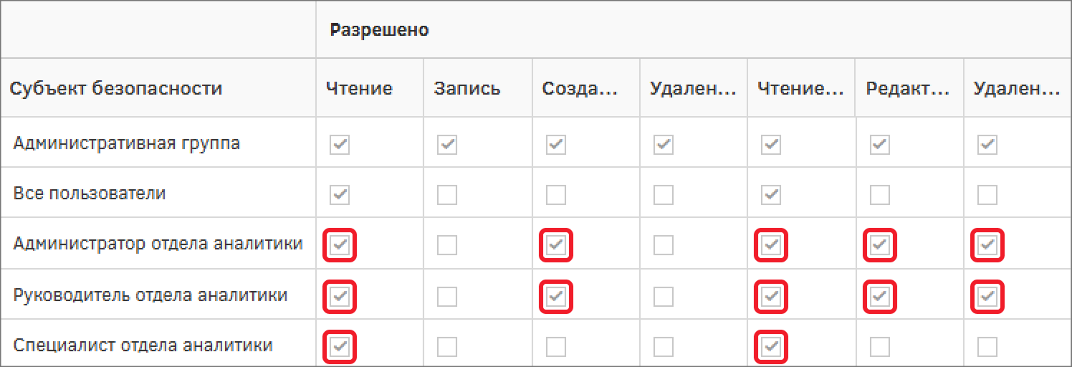The image size is (1072, 367).
Task: Enable Созда… for Специалист отдела аналитики
Action: (556, 347)
